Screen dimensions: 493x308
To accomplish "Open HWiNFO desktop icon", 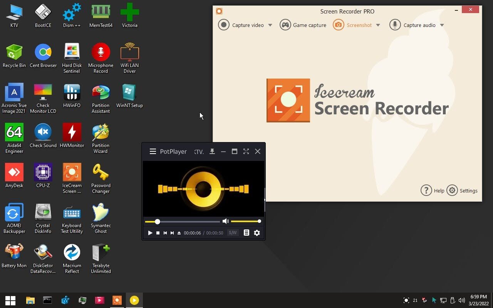I will 72,96.
